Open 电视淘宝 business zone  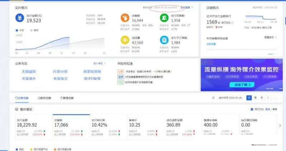(60, 79)
